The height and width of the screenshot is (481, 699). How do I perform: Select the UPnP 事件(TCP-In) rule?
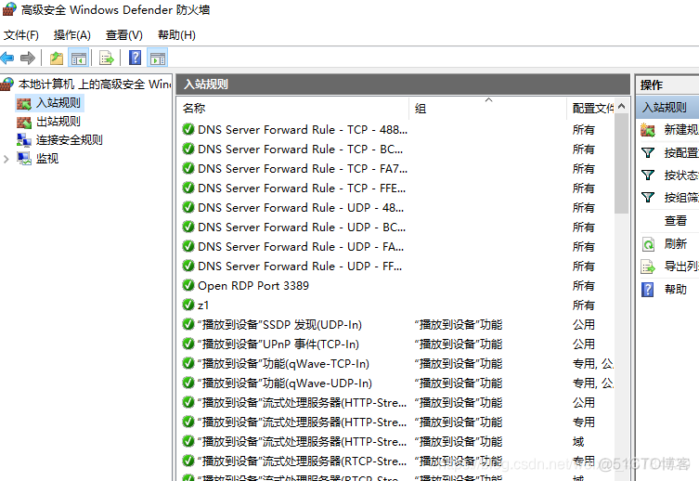[278, 344]
